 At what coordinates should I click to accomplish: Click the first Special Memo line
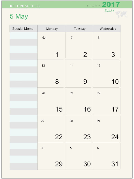tap(24, 36)
